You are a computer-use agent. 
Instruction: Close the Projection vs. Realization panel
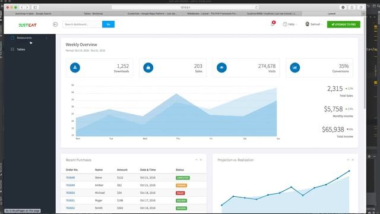pos(353,160)
